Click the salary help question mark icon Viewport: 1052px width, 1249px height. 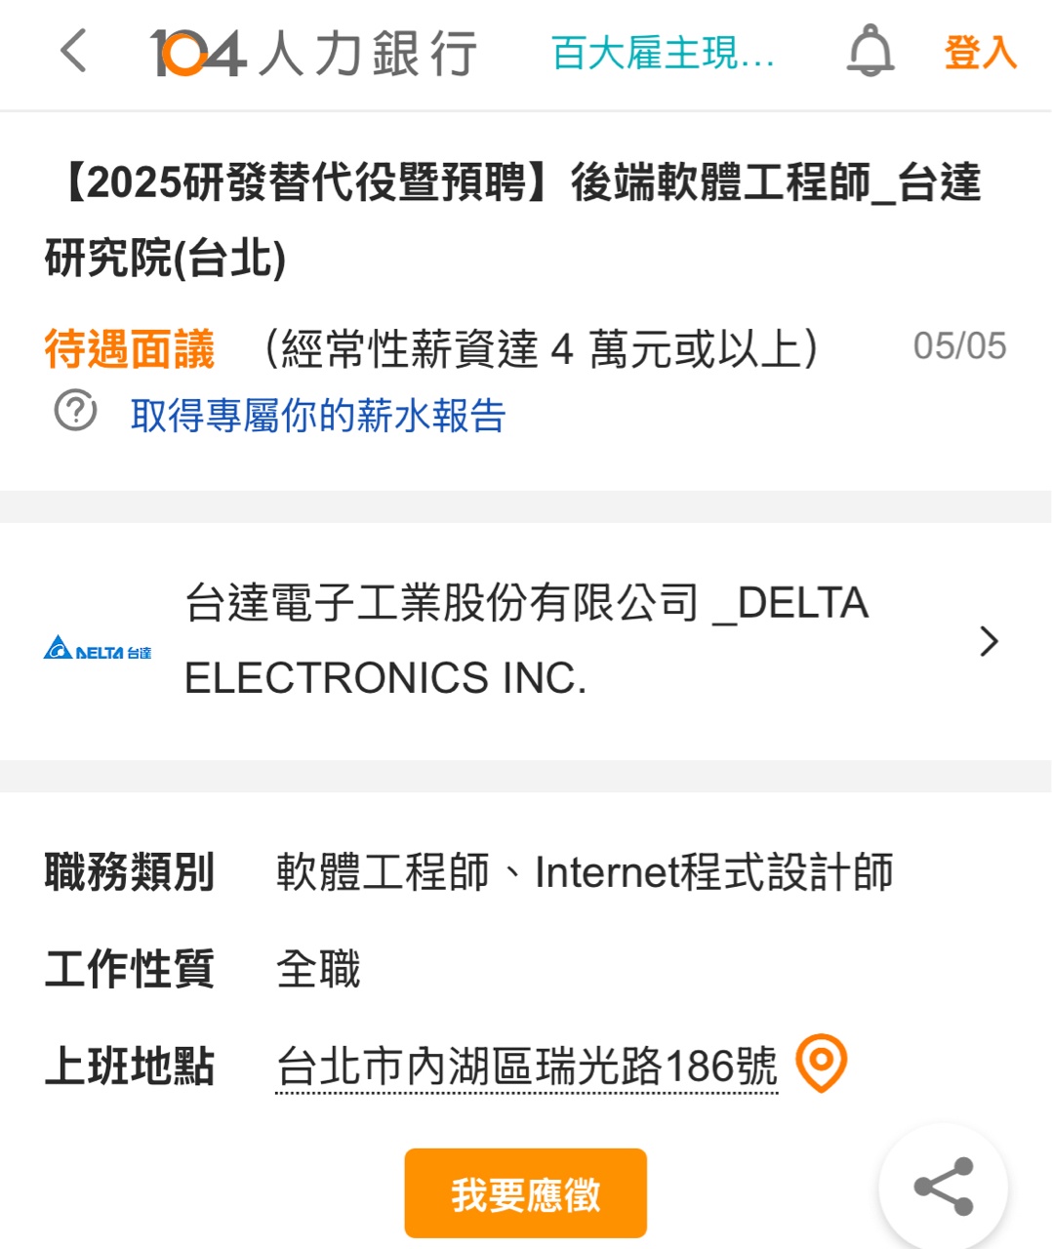click(x=75, y=412)
